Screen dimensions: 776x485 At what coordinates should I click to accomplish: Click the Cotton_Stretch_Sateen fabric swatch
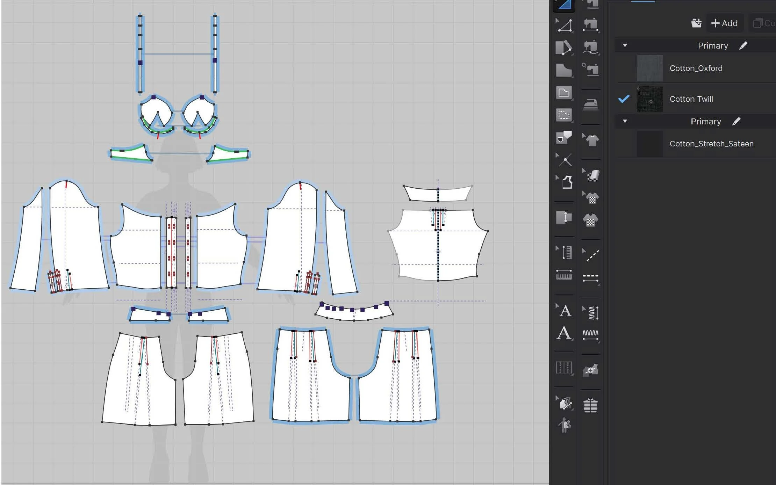click(649, 144)
